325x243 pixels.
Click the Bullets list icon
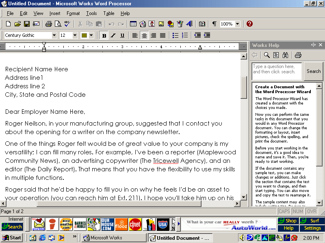pos(175,35)
